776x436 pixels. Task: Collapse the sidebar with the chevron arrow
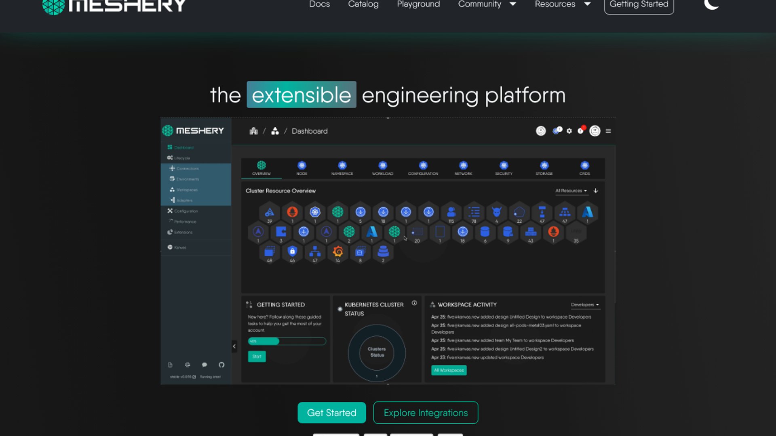(x=234, y=346)
